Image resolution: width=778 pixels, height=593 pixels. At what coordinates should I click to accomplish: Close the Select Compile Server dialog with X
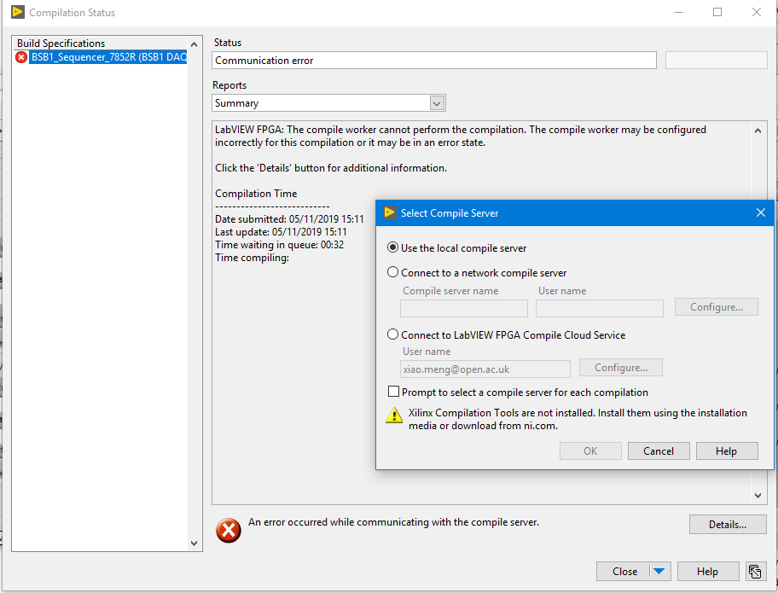pyautogui.click(x=760, y=212)
